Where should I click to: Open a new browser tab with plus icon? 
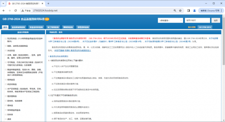pyautogui.click(x=48, y=3)
